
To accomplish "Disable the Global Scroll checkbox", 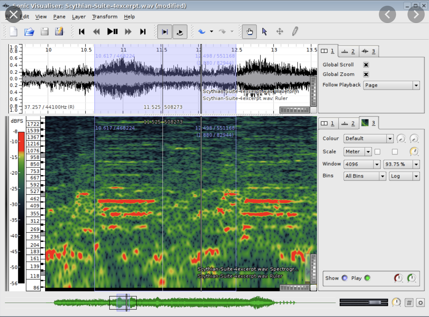I will pos(366,65).
